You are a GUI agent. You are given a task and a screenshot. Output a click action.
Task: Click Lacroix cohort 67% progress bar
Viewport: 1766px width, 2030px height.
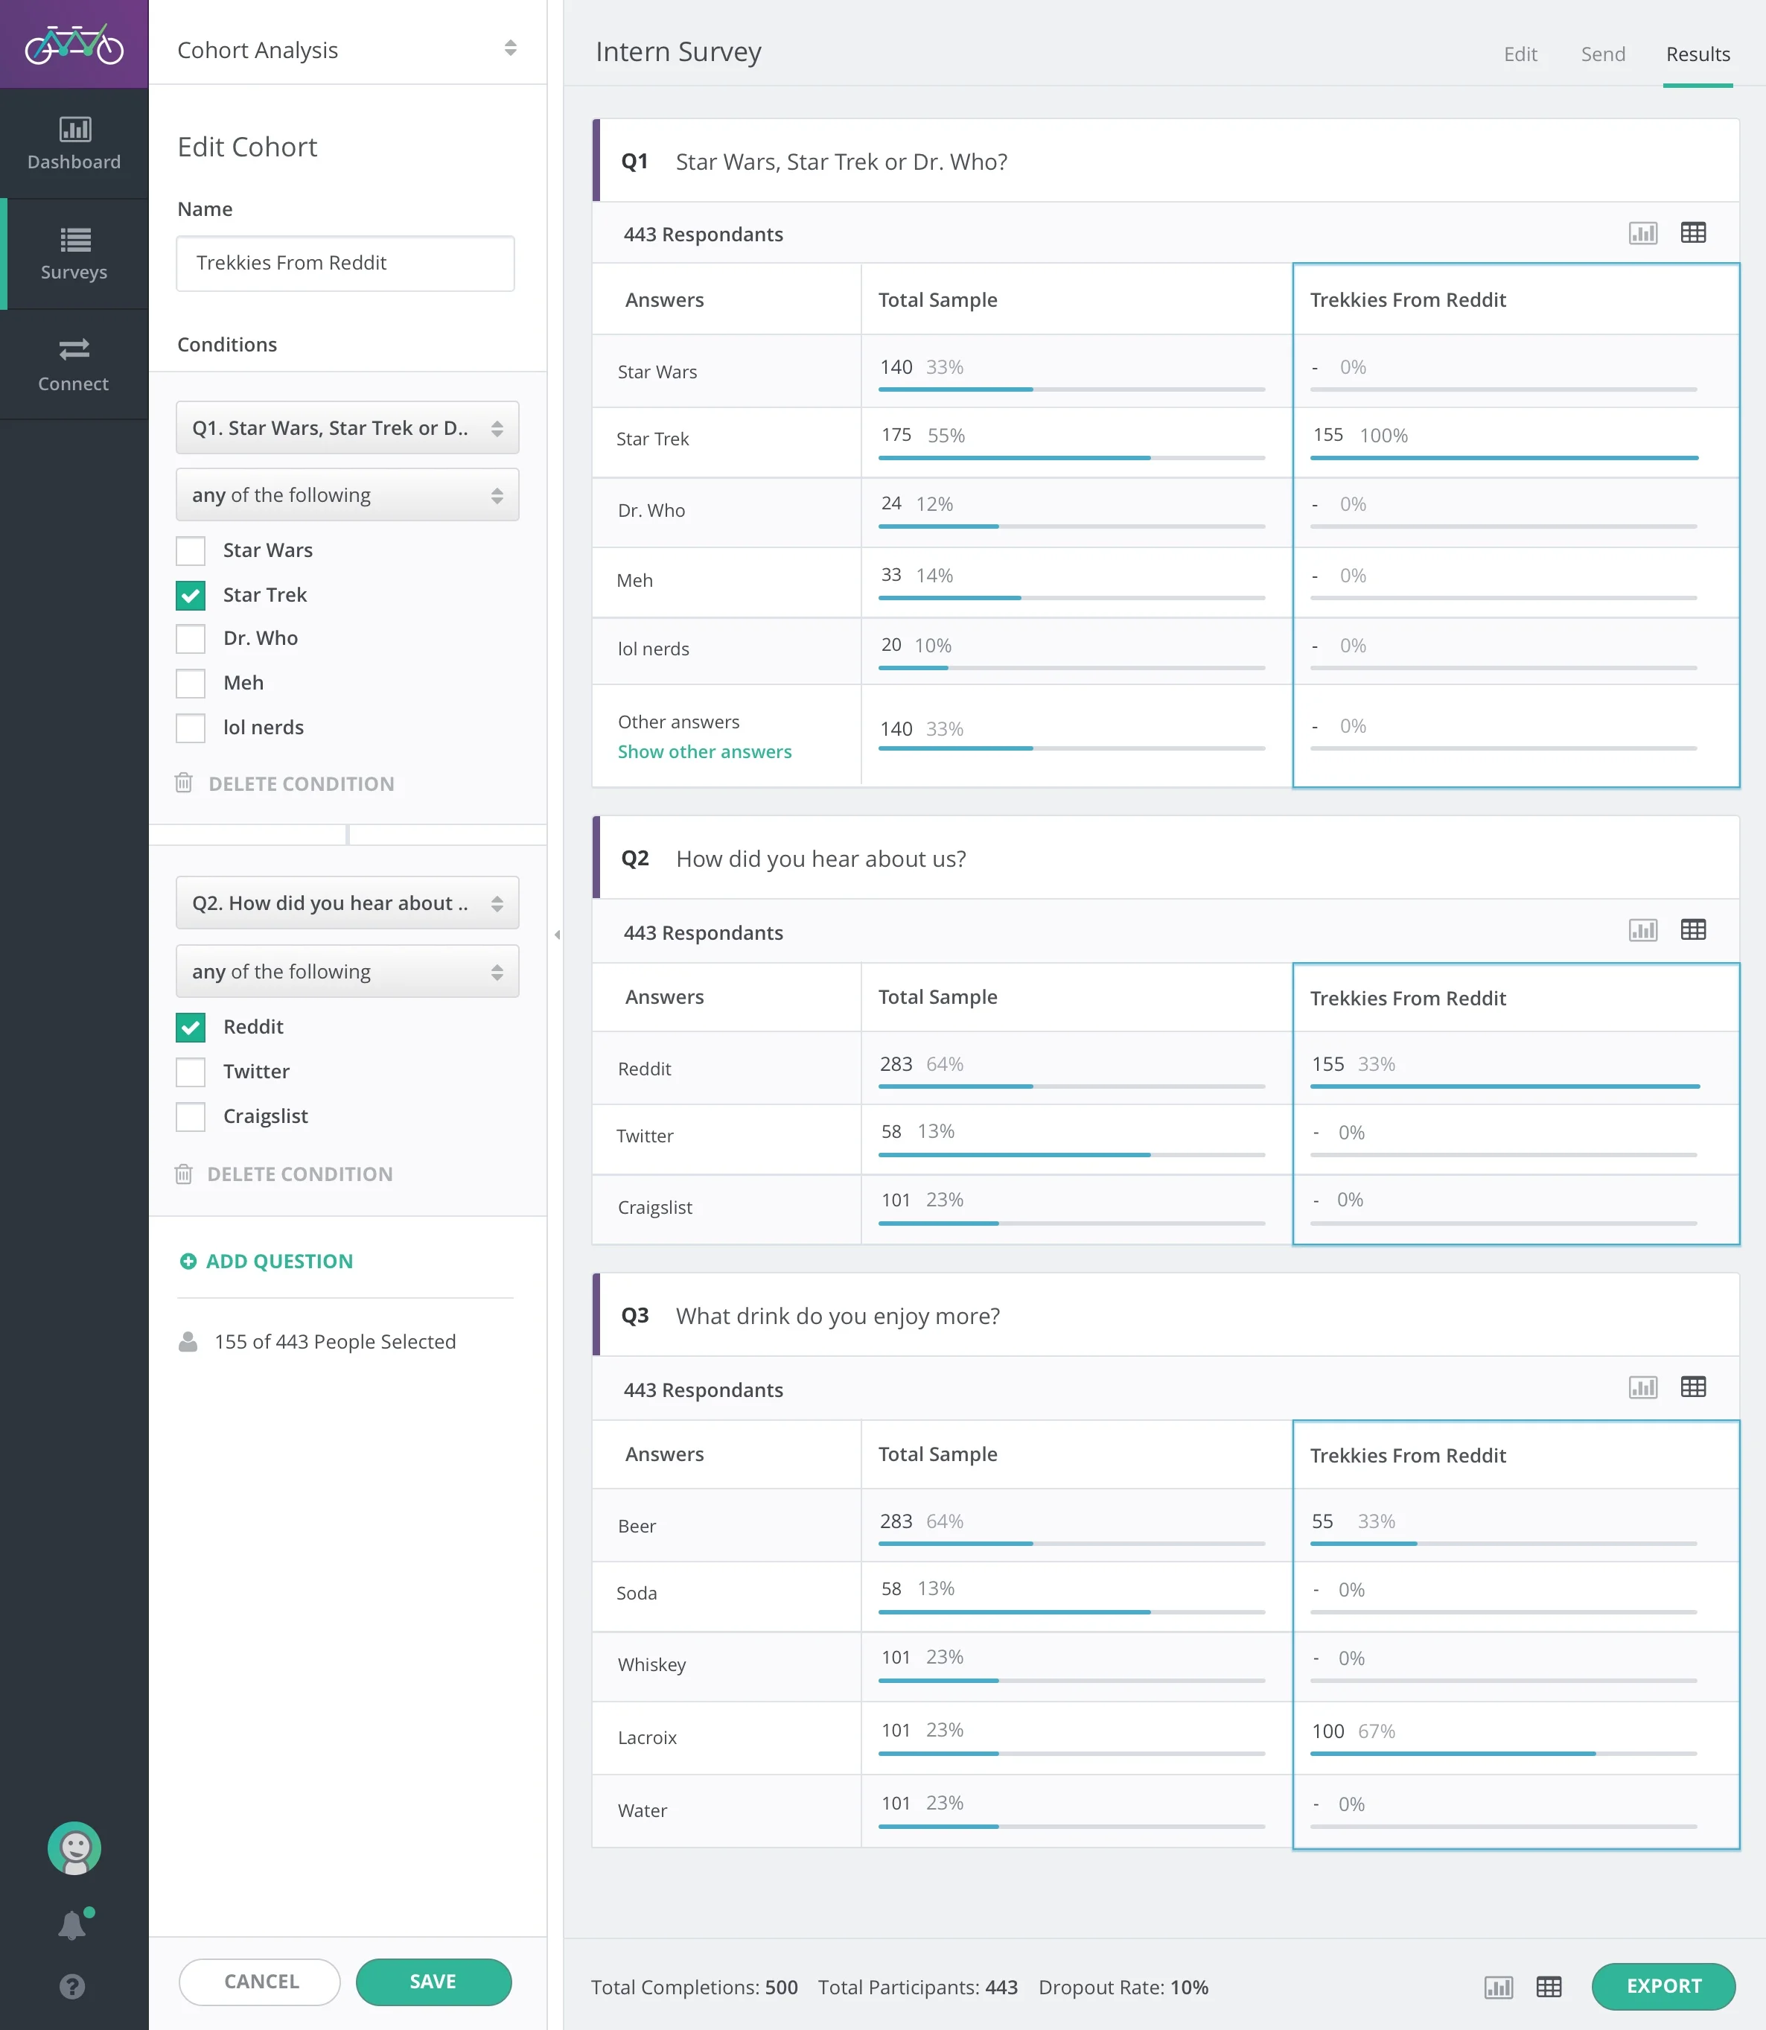click(x=1503, y=1754)
